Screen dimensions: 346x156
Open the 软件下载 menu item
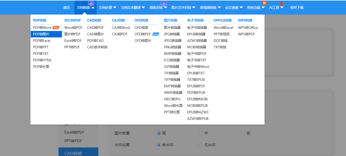tap(297, 7)
